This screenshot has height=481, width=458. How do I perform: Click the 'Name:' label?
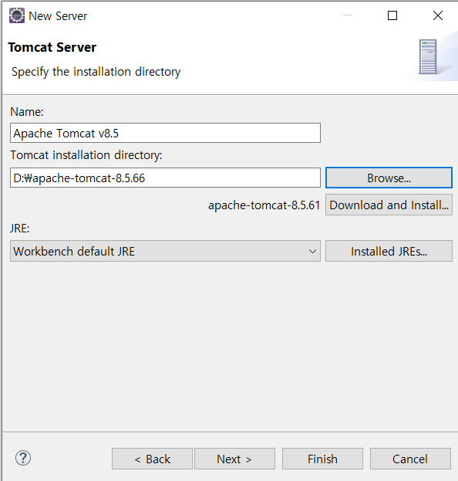click(x=27, y=112)
